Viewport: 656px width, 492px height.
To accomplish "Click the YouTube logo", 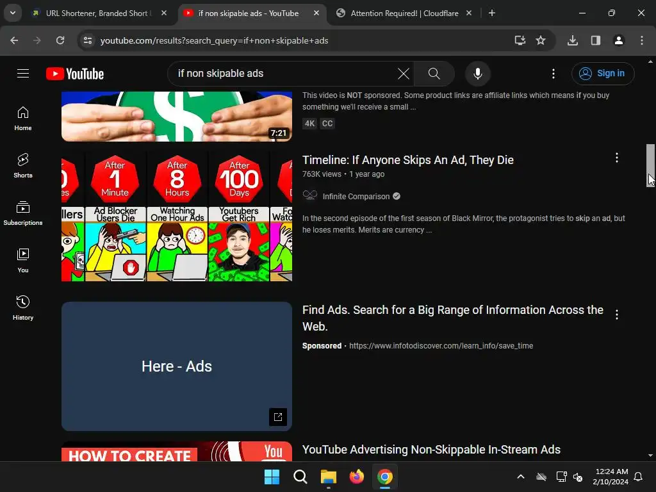I will pos(75,74).
